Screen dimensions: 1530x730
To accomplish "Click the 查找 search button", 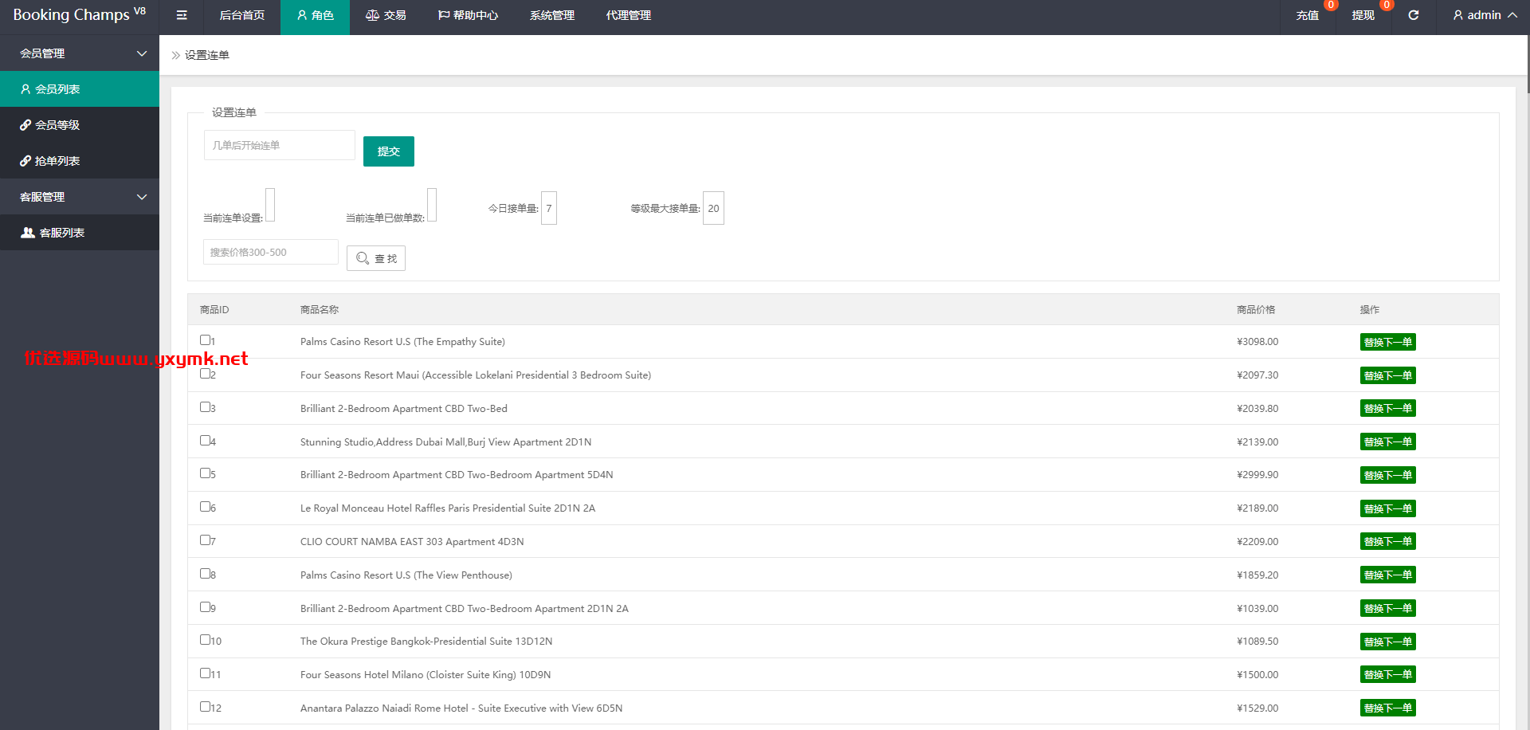I will pyautogui.click(x=376, y=258).
